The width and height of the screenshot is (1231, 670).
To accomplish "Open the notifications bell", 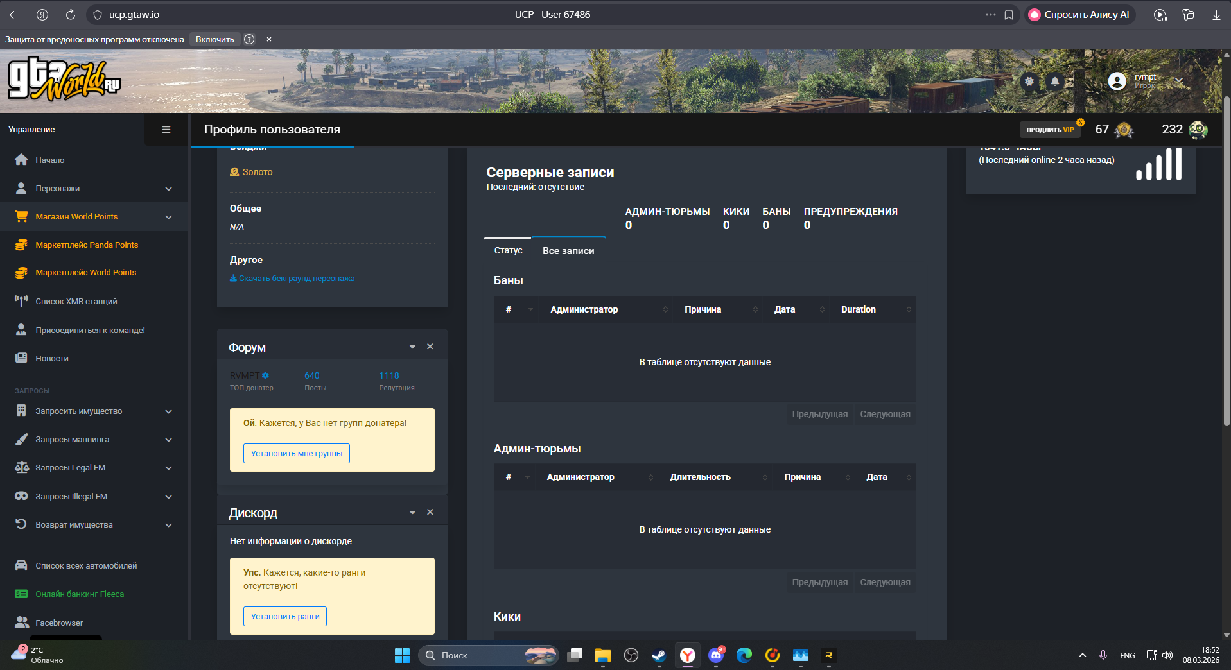I will (x=1054, y=82).
